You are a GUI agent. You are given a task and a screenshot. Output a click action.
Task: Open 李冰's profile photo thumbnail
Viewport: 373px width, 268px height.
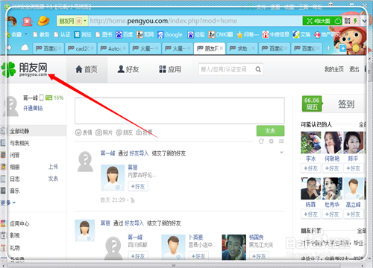(x=311, y=142)
